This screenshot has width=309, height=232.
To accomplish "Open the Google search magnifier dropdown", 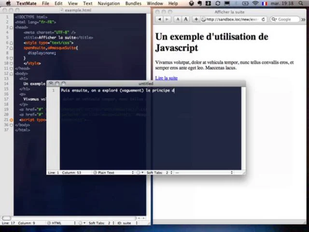I will 274,19.
